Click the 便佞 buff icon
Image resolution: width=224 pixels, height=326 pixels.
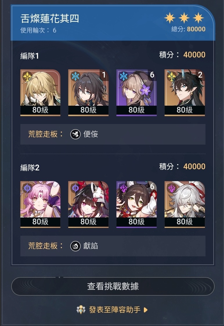[75, 134]
